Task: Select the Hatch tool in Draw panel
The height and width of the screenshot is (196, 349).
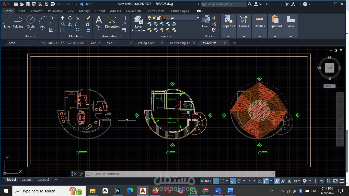Action: pos(51,30)
